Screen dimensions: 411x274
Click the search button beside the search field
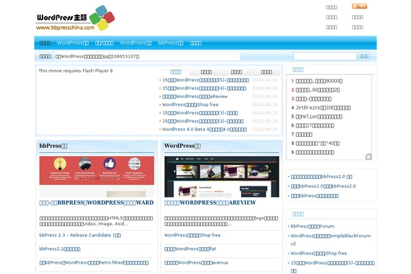364,56
